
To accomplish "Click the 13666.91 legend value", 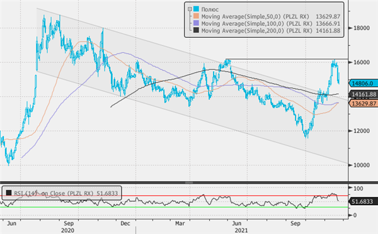I will (328, 24).
